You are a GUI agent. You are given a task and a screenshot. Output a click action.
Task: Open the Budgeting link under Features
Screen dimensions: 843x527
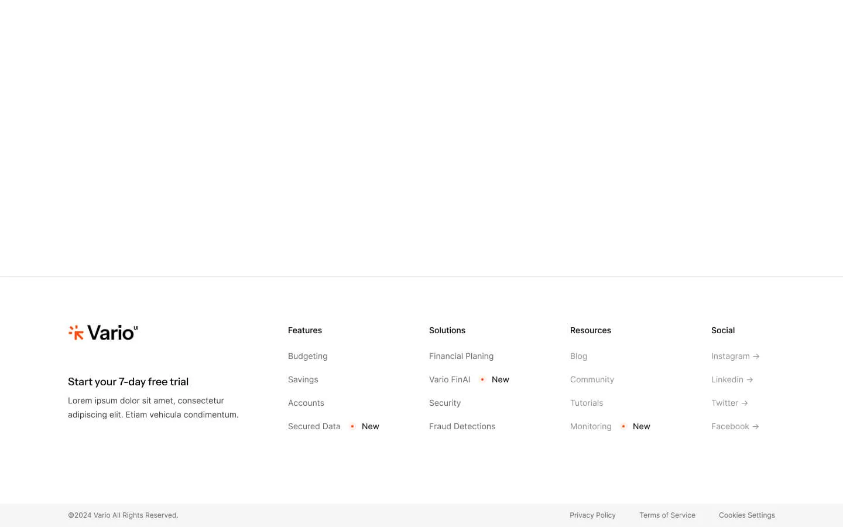point(307,356)
